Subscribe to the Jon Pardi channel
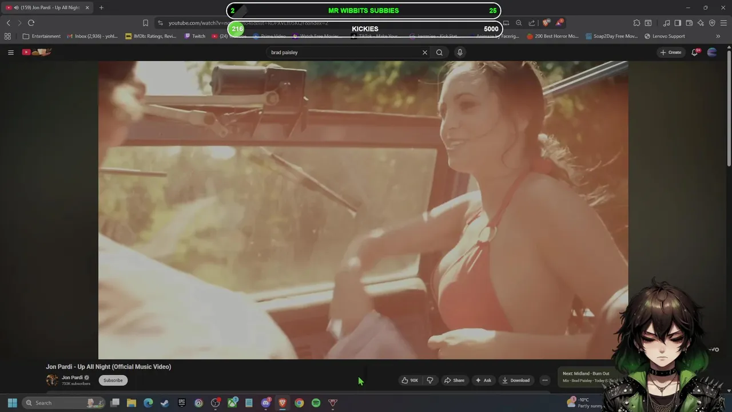 [113, 380]
